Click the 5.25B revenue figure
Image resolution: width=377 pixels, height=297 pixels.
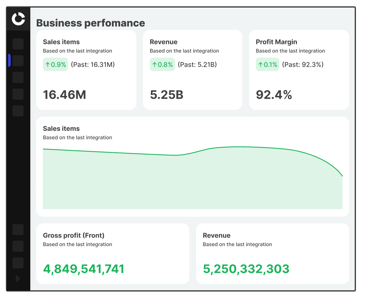click(x=167, y=95)
